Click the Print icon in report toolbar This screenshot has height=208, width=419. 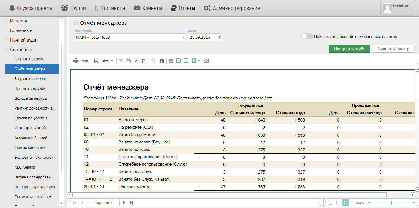[x=76, y=61]
